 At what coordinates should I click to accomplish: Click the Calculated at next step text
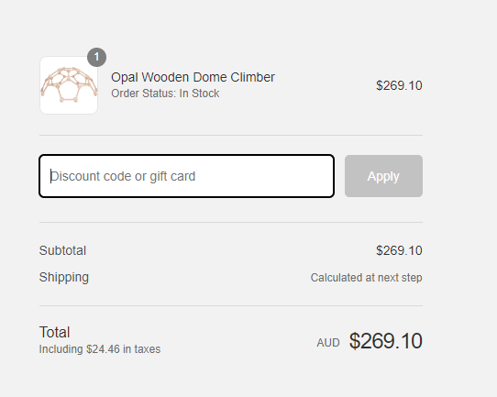(366, 278)
